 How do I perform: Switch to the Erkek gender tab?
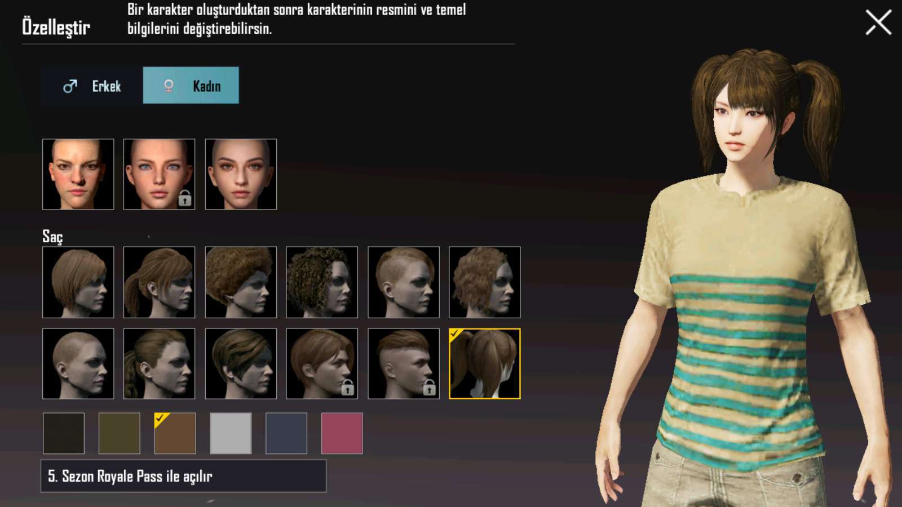pyautogui.click(x=92, y=86)
